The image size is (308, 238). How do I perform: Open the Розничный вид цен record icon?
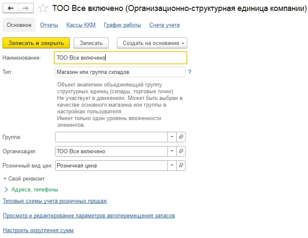[x=181, y=165]
